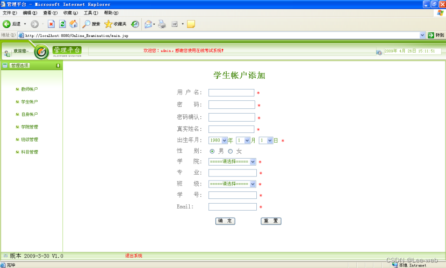This screenshot has height=268, width=446.
Task: Focus the 密码确认 input field
Action: 232,117
